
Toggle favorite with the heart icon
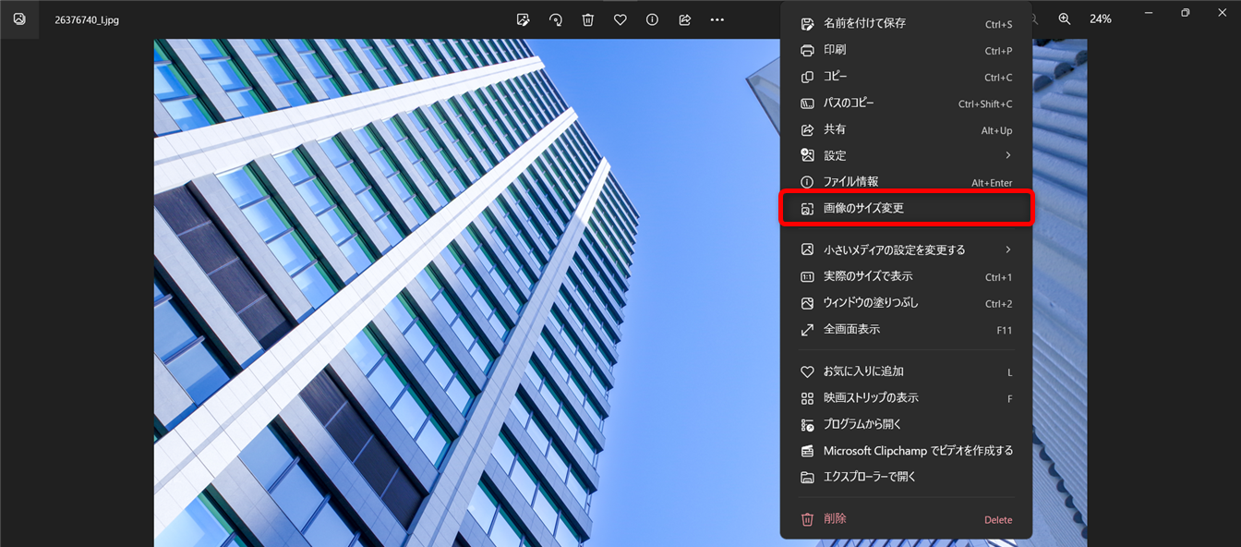620,18
